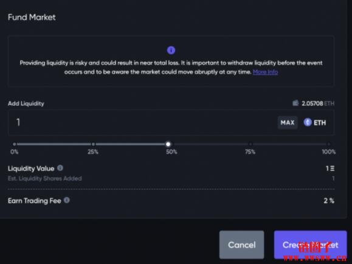Set slider to the 25% marker
The height and width of the screenshot is (264, 352).
pos(93,144)
